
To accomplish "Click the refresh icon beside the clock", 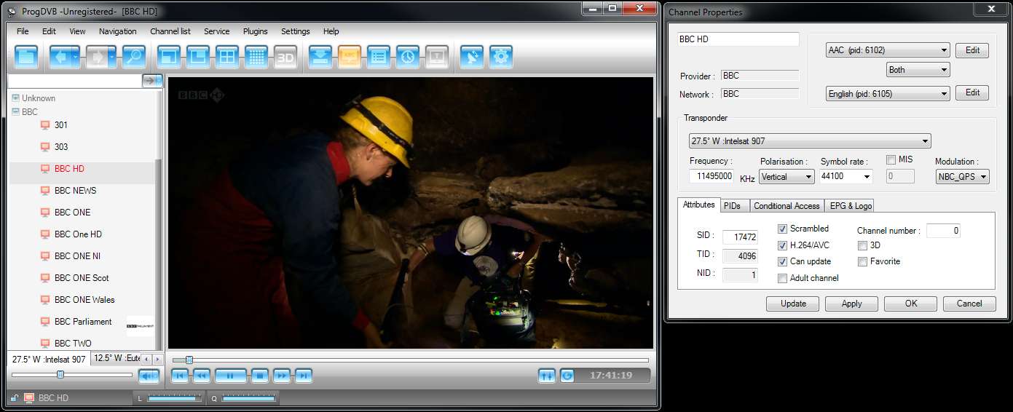I will pyautogui.click(x=567, y=376).
